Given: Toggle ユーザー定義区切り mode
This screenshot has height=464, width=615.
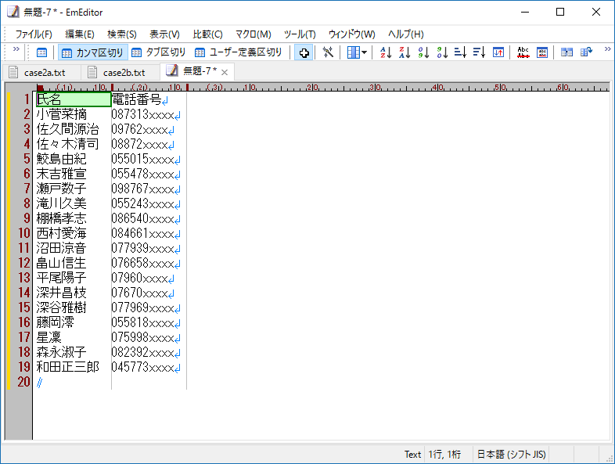Looking at the screenshot, I should (x=239, y=52).
